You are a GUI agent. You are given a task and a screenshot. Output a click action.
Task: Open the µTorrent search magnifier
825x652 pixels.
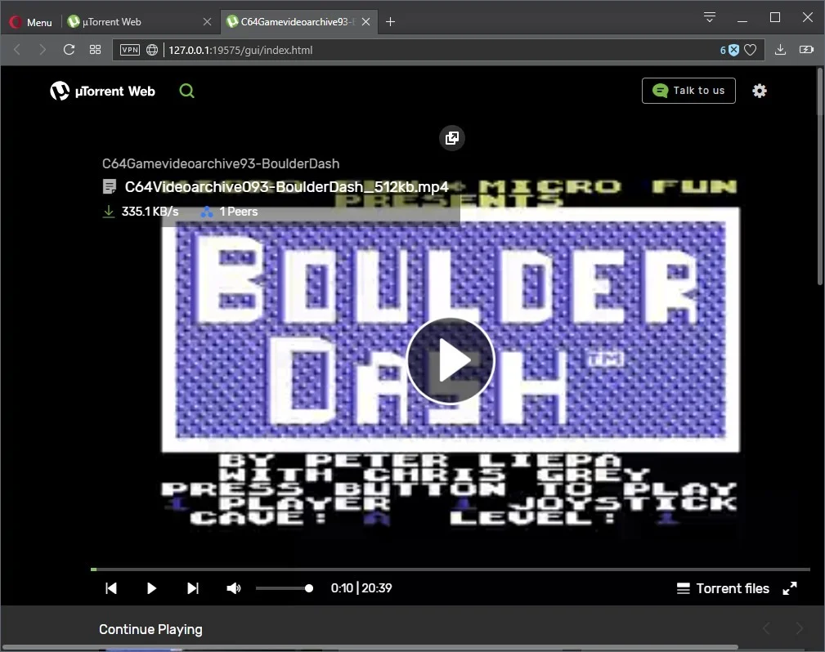pos(186,91)
